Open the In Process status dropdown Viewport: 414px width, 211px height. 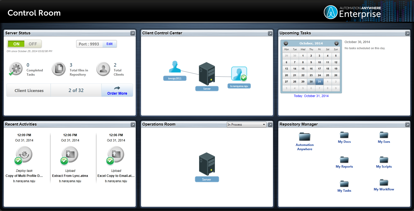(246, 124)
